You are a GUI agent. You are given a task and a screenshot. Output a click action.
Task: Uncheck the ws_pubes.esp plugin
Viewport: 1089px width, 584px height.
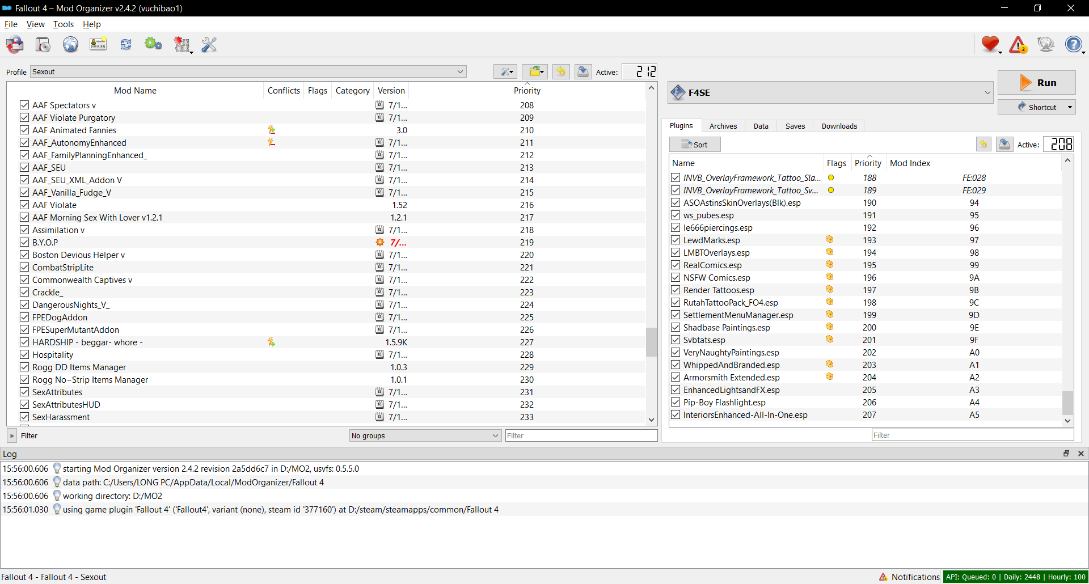pyautogui.click(x=676, y=215)
